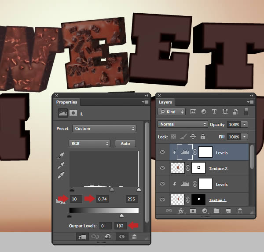This screenshot has height=252, width=264.
Task: Pick the black point eyedropper
Action: click(x=61, y=156)
